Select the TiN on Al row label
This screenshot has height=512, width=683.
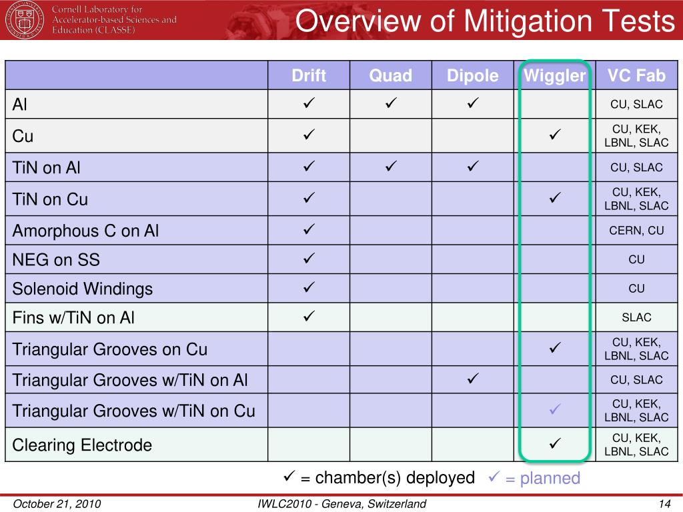(46, 167)
